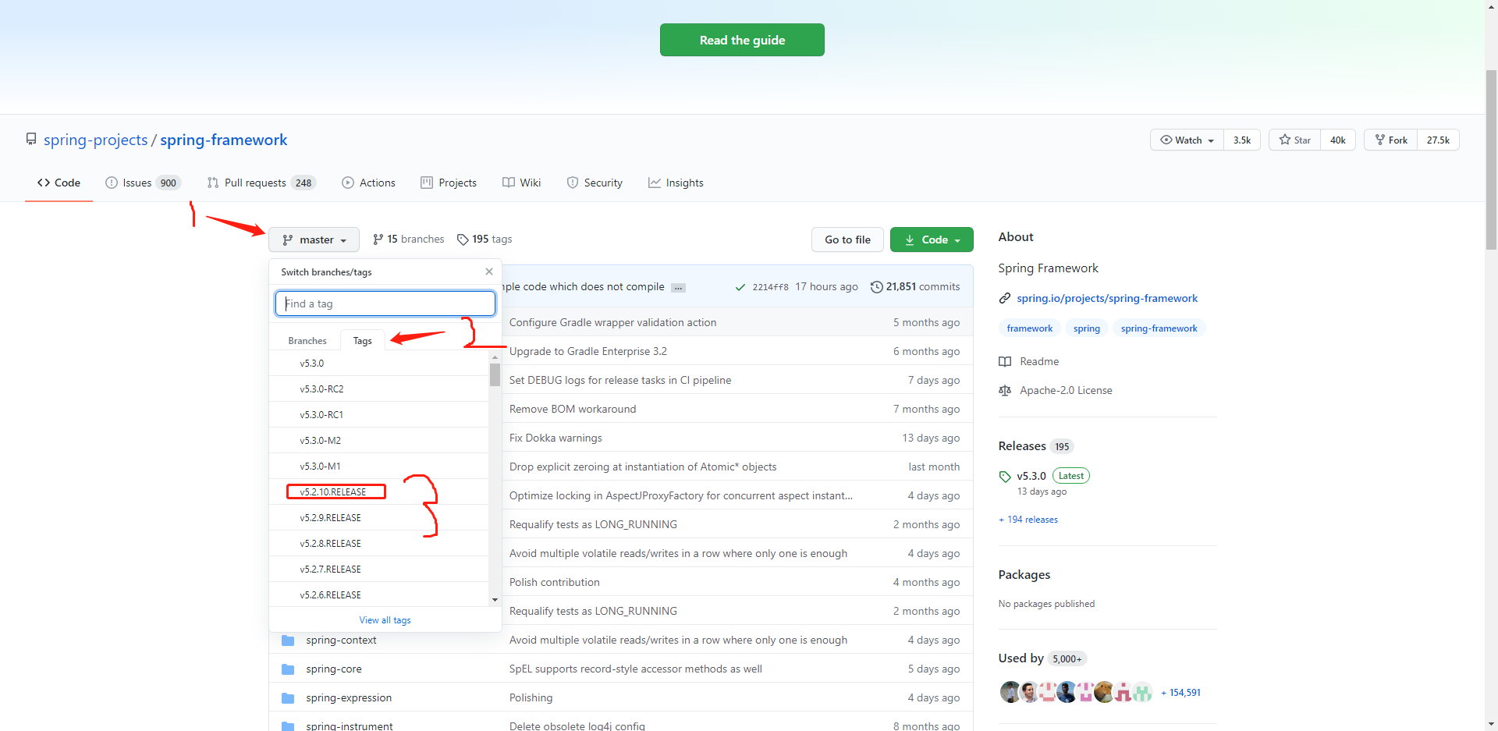Switch to the Pull requests tab

point(261,183)
